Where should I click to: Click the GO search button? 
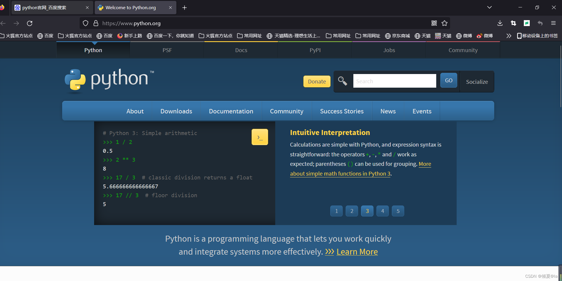[x=449, y=80]
